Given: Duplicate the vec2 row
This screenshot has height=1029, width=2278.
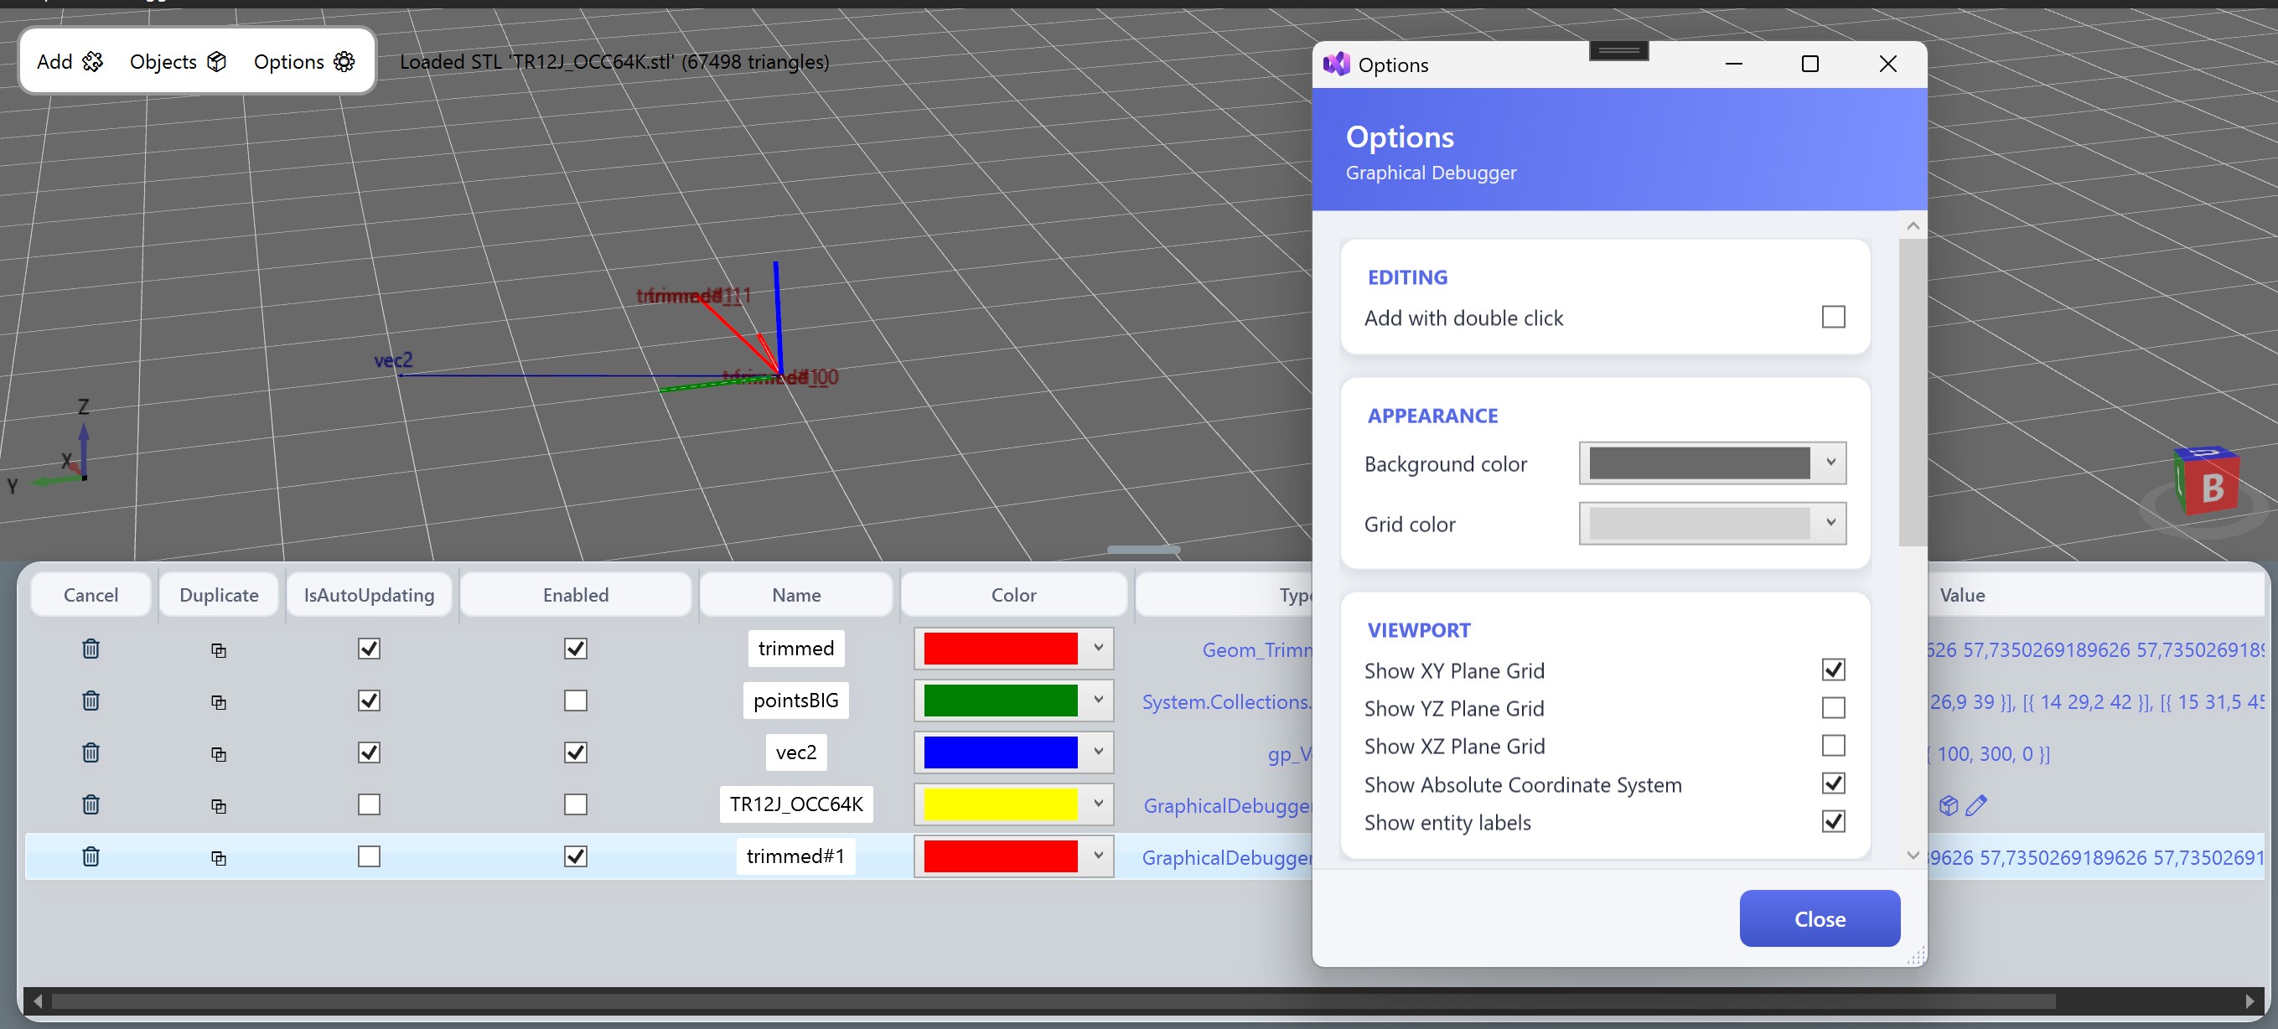Looking at the screenshot, I should point(219,754).
